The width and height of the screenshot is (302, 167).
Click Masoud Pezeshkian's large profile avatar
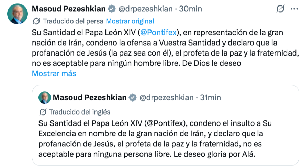click(17, 14)
